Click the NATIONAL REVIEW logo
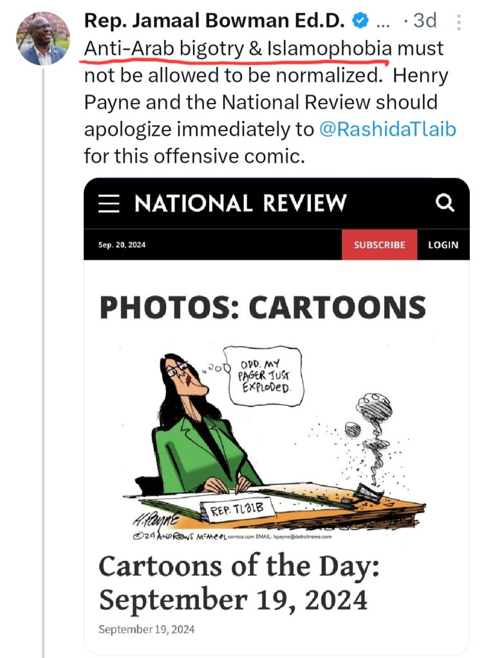Image resolution: width=486 pixels, height=658 pixels. click(x=240, y=203)
